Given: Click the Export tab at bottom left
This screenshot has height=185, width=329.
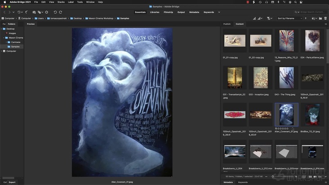Looking at the screenshot, I should coord(12,182).
